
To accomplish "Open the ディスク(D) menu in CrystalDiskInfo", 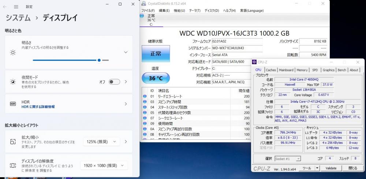I will [x=212, y=11].
